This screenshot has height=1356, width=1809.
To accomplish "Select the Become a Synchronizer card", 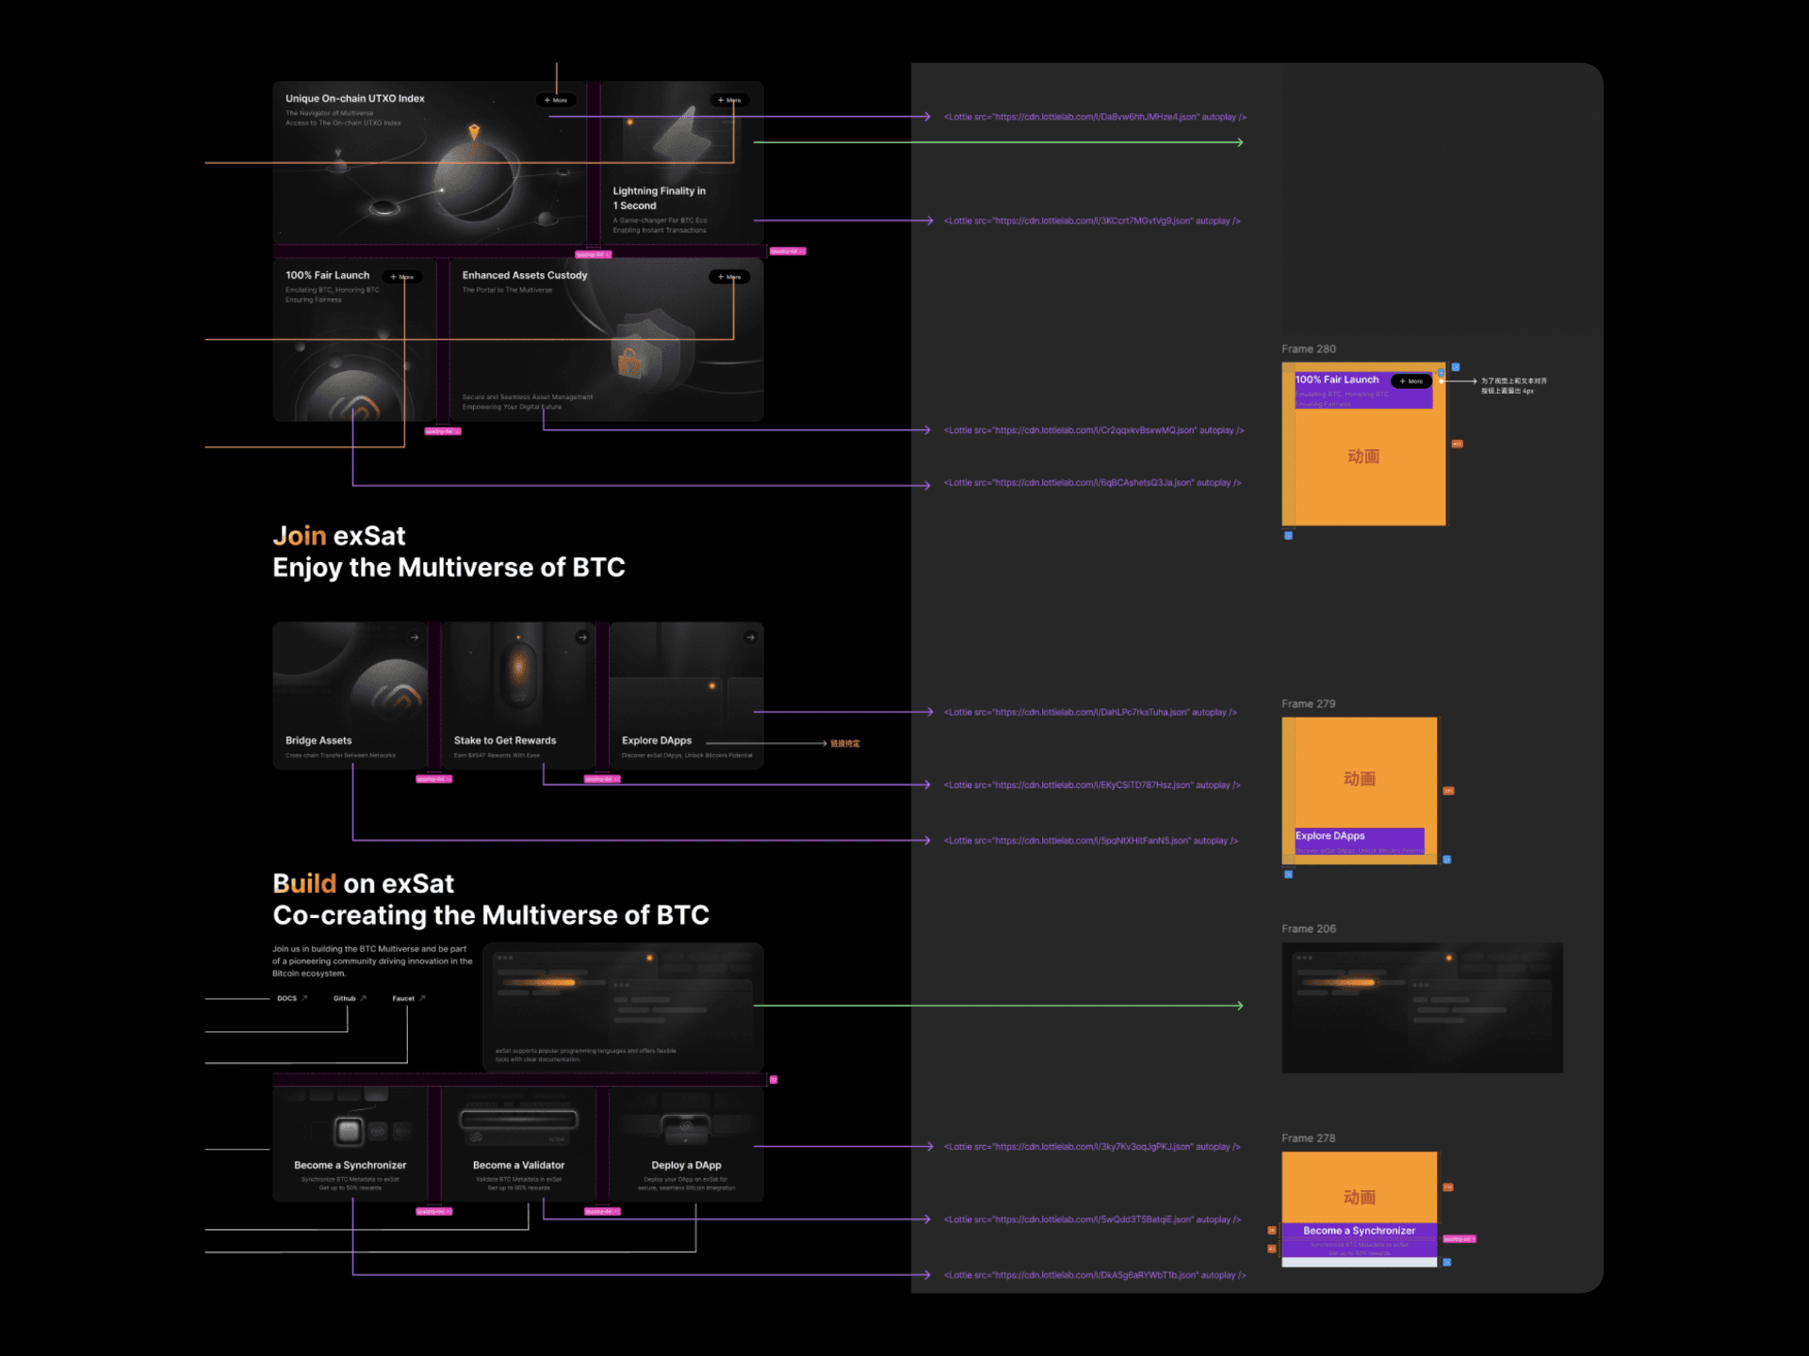I will pos(350,1144).
